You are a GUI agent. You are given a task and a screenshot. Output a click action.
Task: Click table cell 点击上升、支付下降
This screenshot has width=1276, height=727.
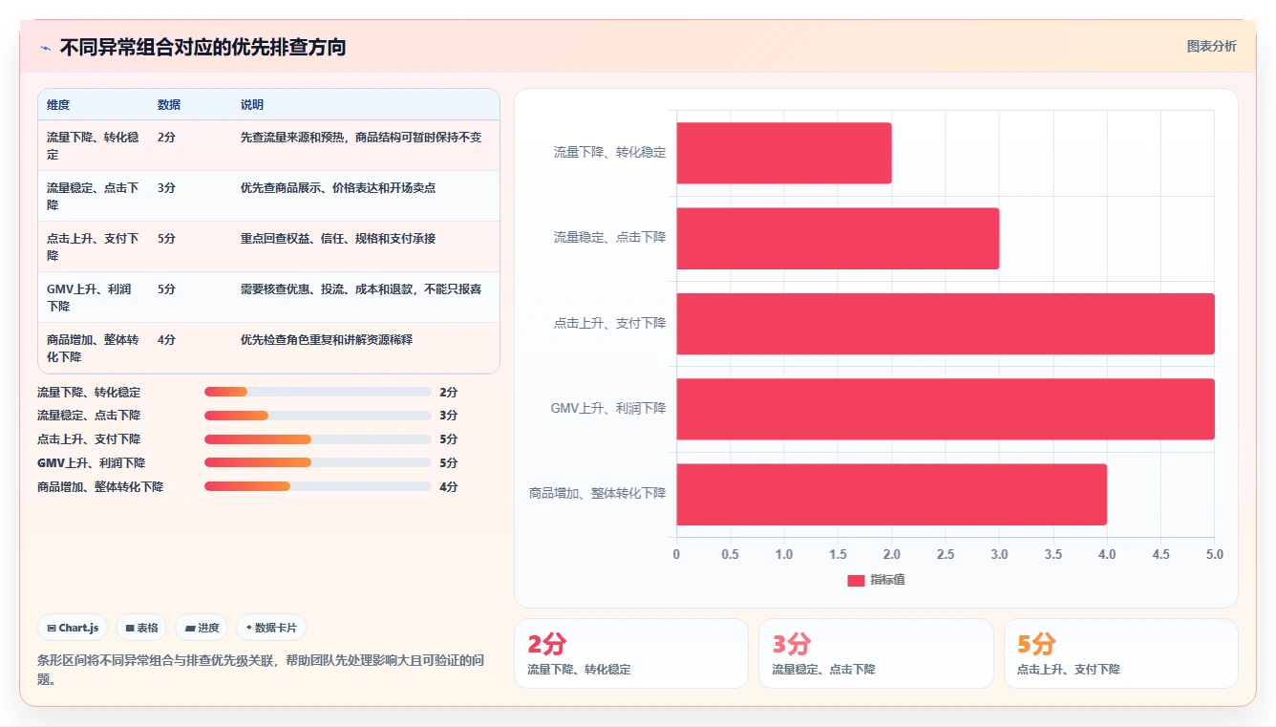pyautogui.click(x=93, y=246)
